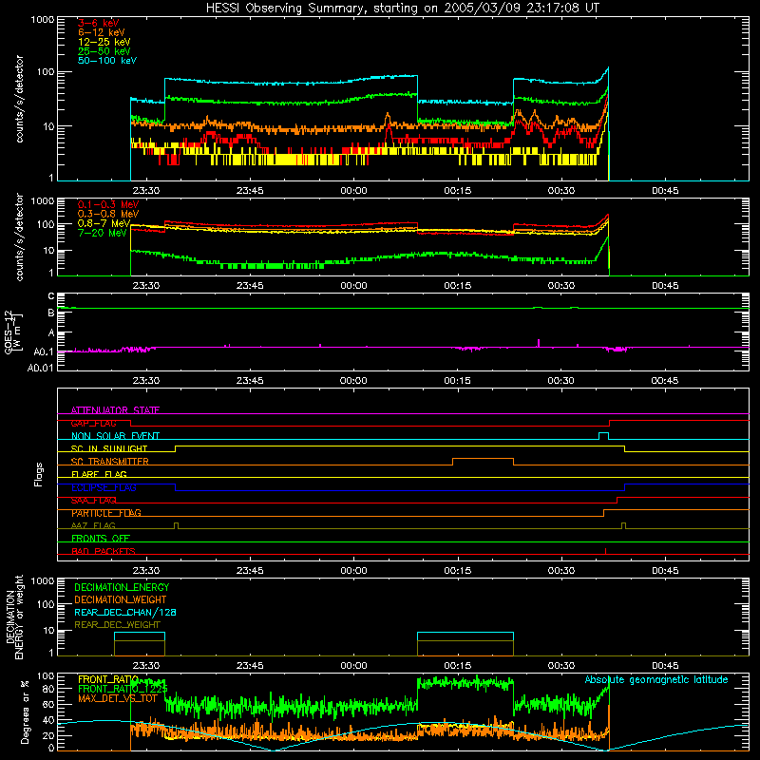Click the REAR_DEC_CHAN/128 legend label
The image size is (760, 760).
tap(125, 612)
